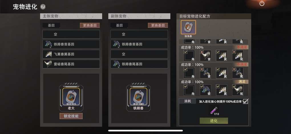This screenshot has height=134, width=291.
Task: Select secondary pet 铁蹄兽尾基因 row
Action: pyautogui.click(x=139, y=64)
